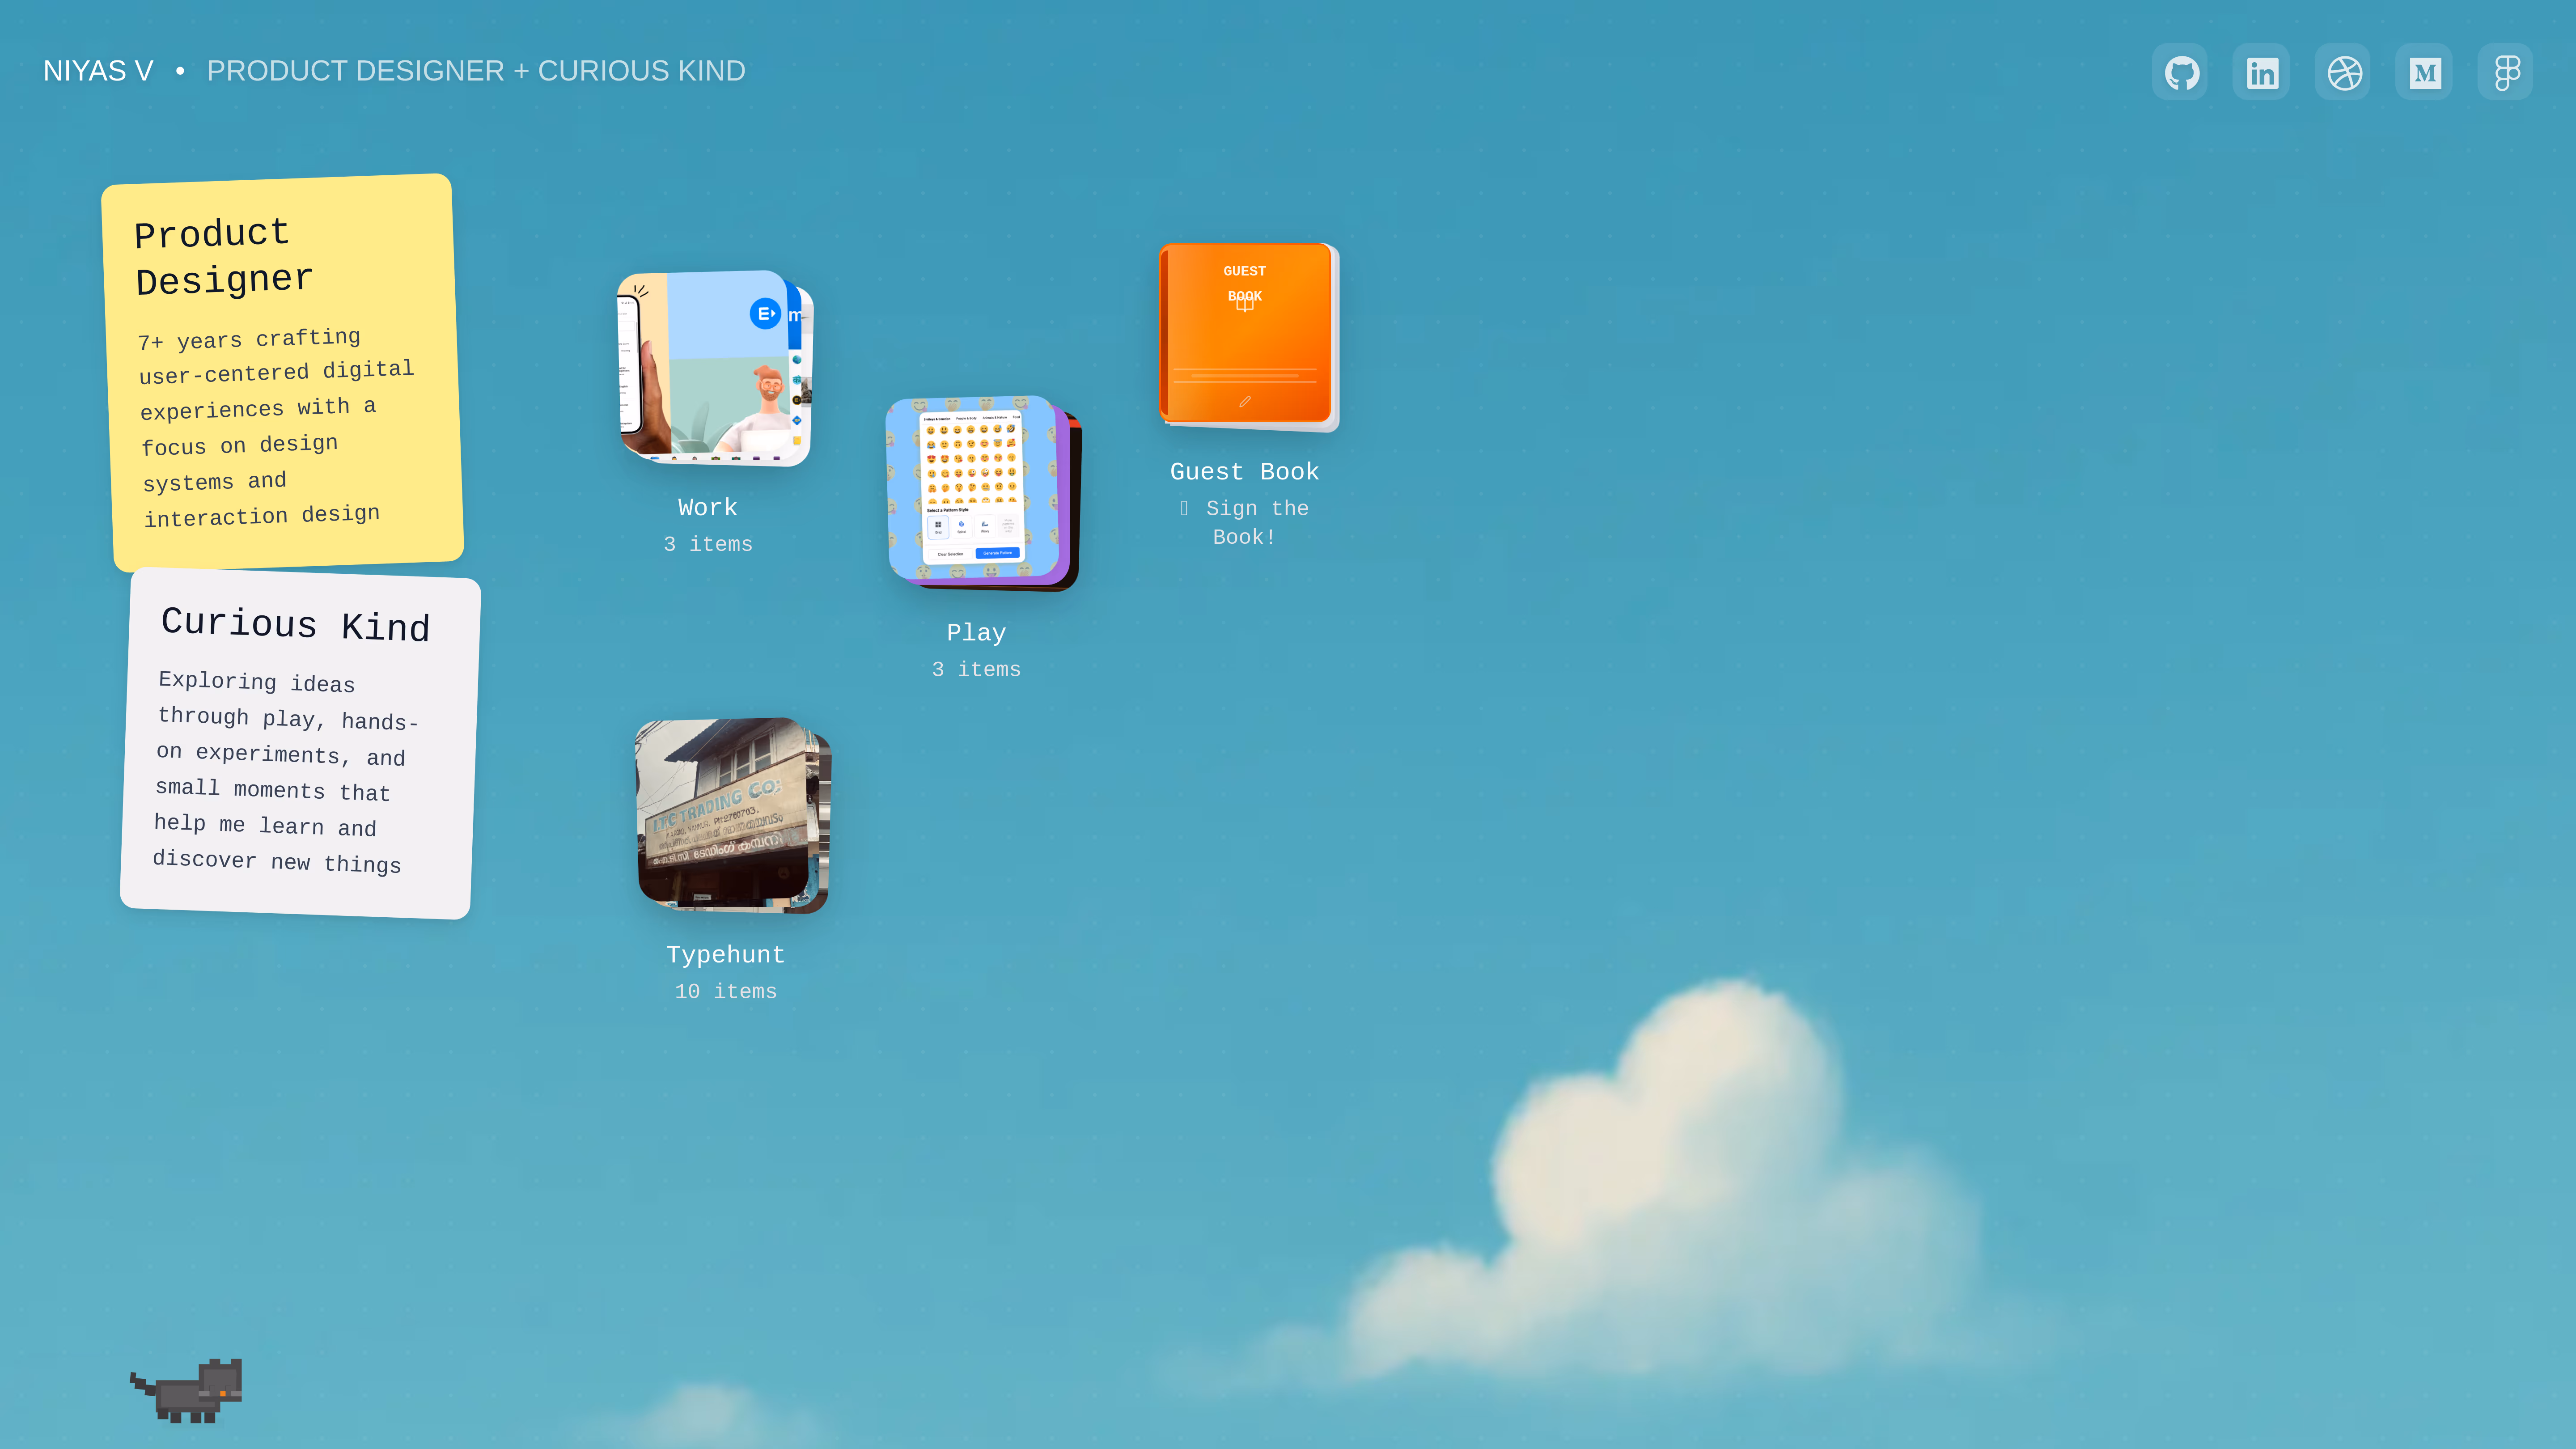Open the Medium blog icon
This screenshot has height=1449, width=2576.
(x=2424, y=72)
